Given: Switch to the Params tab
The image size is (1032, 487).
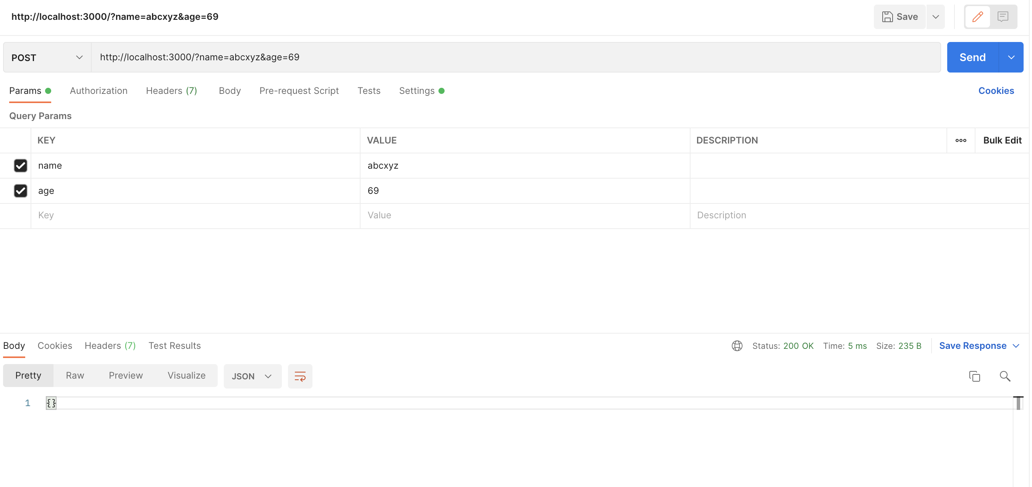Looking at the screenshot, I should pyautogui.click(x=30, y=91).
